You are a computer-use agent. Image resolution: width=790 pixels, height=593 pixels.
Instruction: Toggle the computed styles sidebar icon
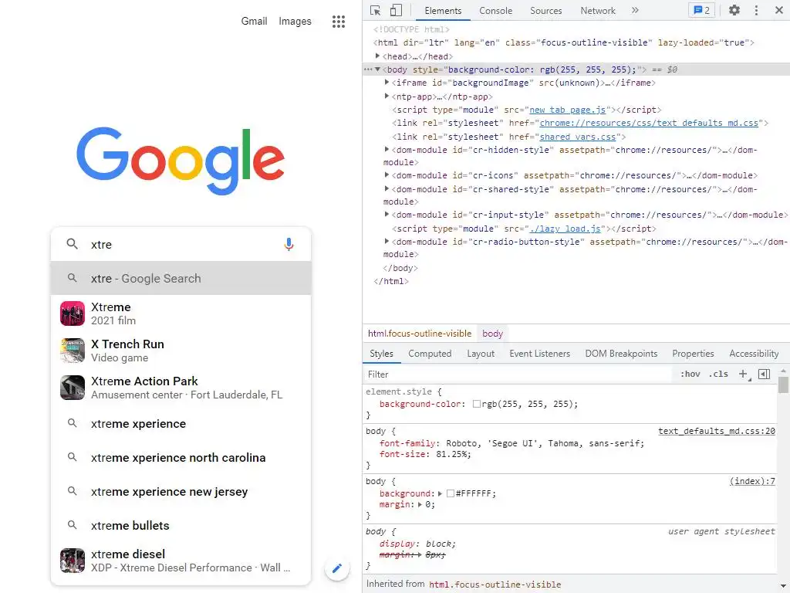pos(764,374)
